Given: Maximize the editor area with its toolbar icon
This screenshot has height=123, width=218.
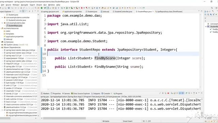Looking at the screenshot, I should pyautogui.click(x=202, y=11).
